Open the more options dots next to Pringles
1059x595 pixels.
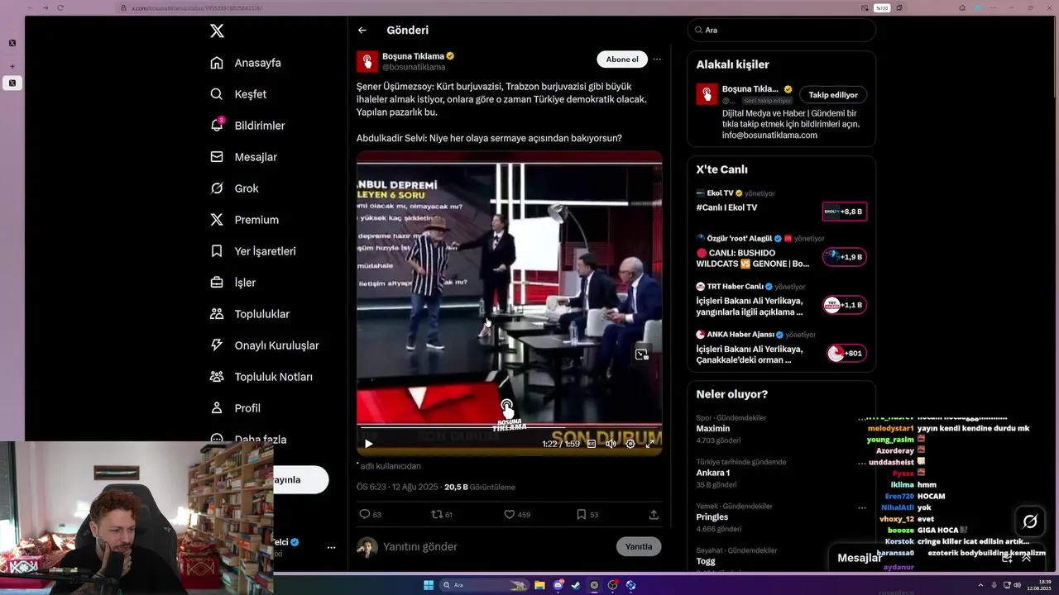point(862,507)
